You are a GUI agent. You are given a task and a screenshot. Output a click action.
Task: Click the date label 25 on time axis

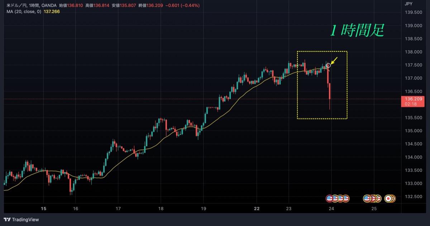[x=374, y=209]
